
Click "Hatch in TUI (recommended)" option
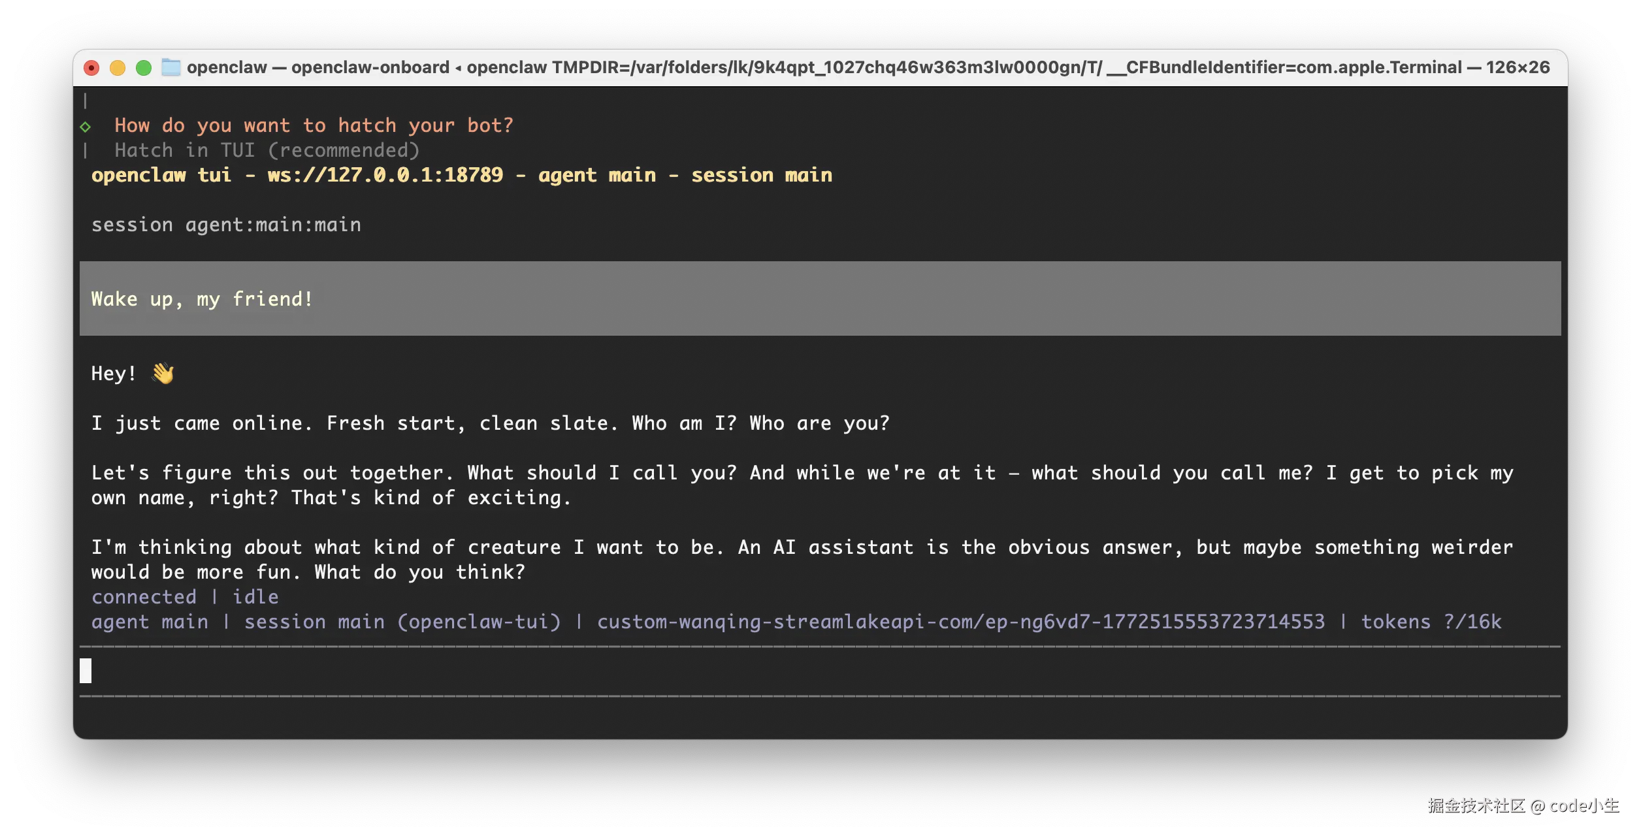tap(267, 151)
